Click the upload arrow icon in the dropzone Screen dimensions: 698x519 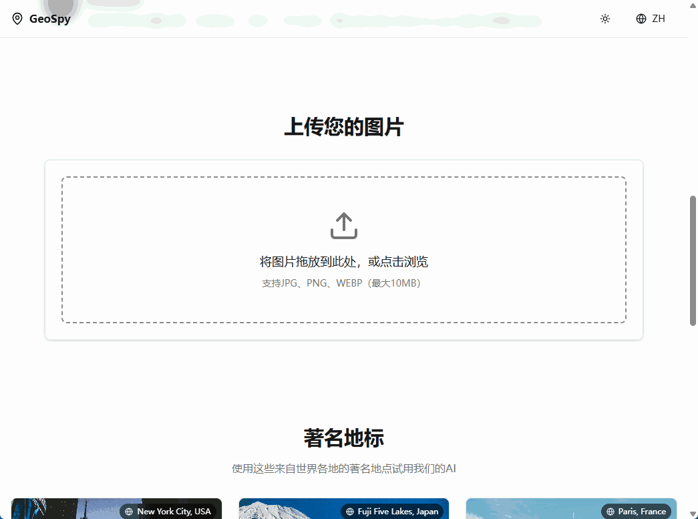pos(343,225)
